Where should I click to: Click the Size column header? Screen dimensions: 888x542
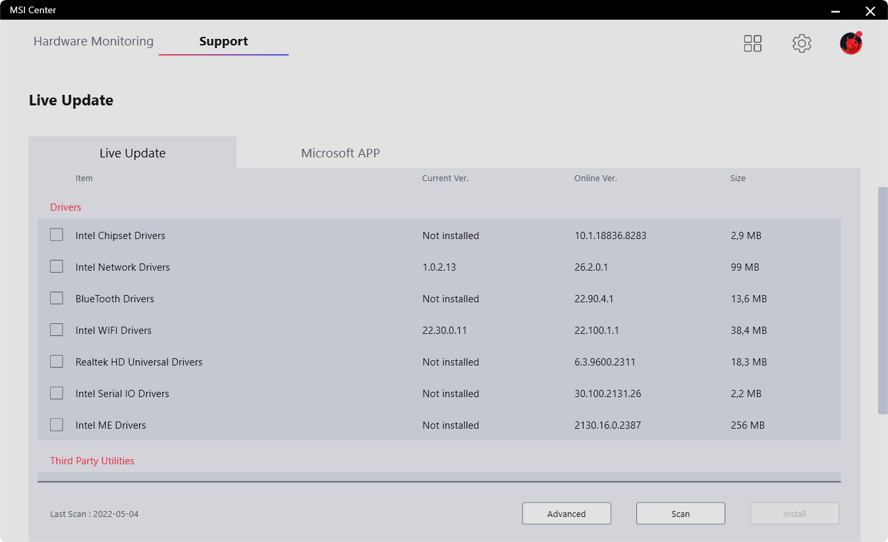click(x=738, y=178)
